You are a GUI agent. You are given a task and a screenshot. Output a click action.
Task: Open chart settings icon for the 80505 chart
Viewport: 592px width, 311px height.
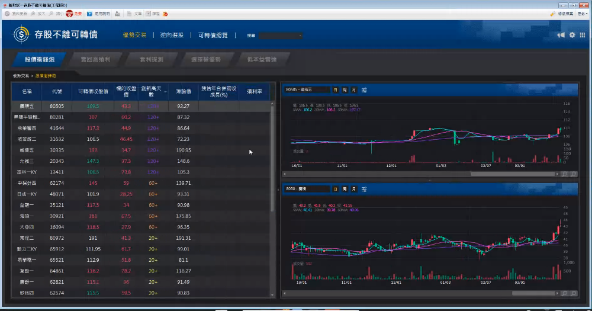pos(364,90)
